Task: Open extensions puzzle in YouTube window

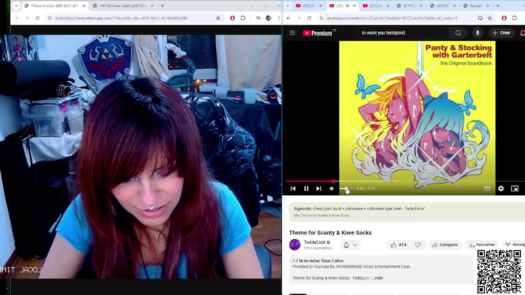Action: (515, 18)
